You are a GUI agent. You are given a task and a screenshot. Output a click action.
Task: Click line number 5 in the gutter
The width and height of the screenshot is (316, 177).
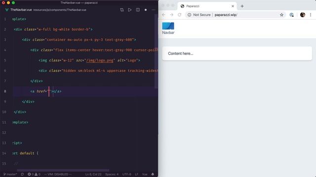pyautogui.click(x=5, y=60)
